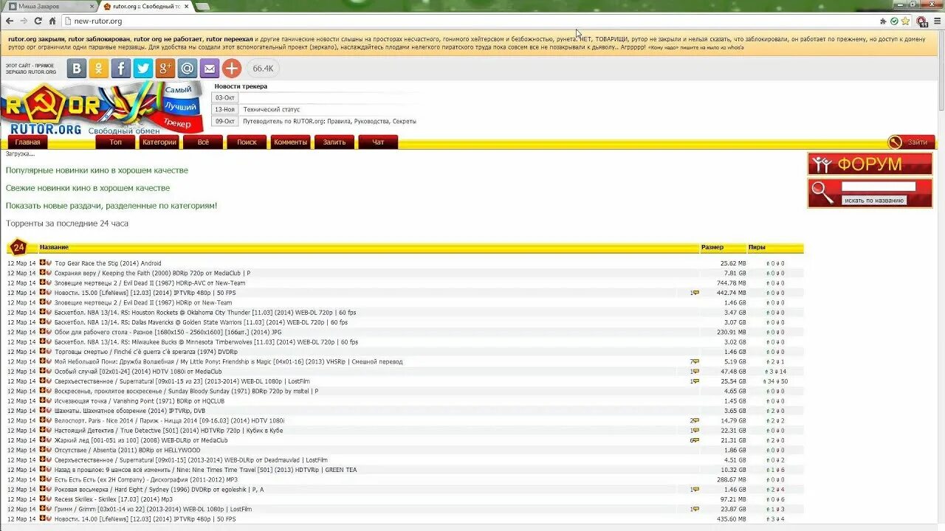Open Top Gear Race the Stig torrent
The image size is (945, 531).
pyautogui.click(x=108, y=263)
